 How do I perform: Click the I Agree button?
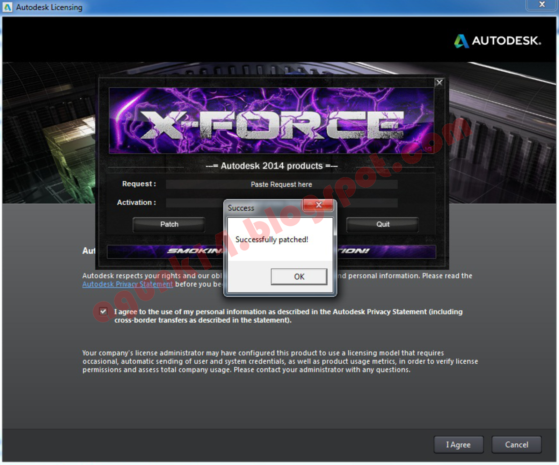[x=458, y=445]
